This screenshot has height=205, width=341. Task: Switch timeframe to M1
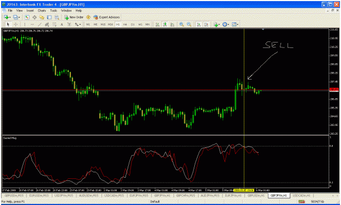(x=88, y=25)
